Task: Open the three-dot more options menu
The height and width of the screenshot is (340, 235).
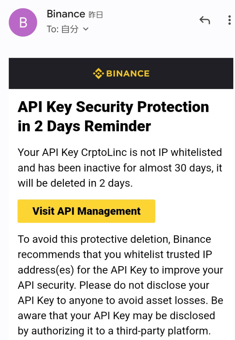Action: coord(230,20)
